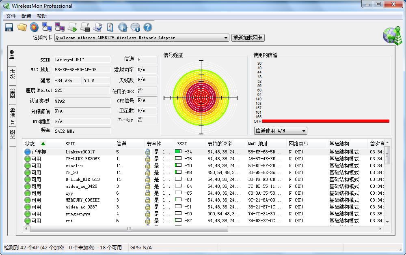The image size is (406, 255).
Task: Click the clipboard icon in toolbar
Action: coord(110,27)
